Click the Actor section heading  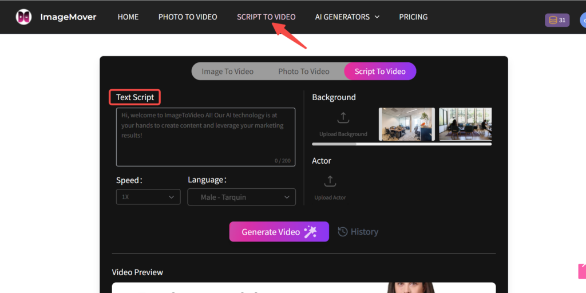click(322, 161)
